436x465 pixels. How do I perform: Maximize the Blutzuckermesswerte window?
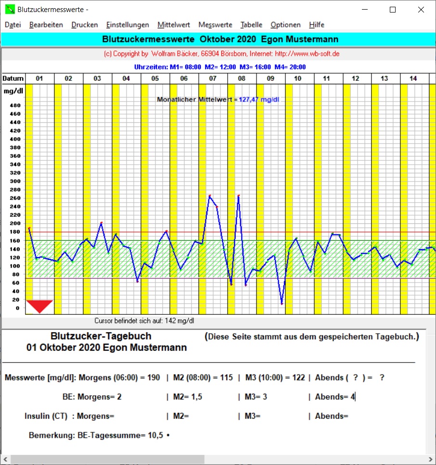click(x=393, y=10)
